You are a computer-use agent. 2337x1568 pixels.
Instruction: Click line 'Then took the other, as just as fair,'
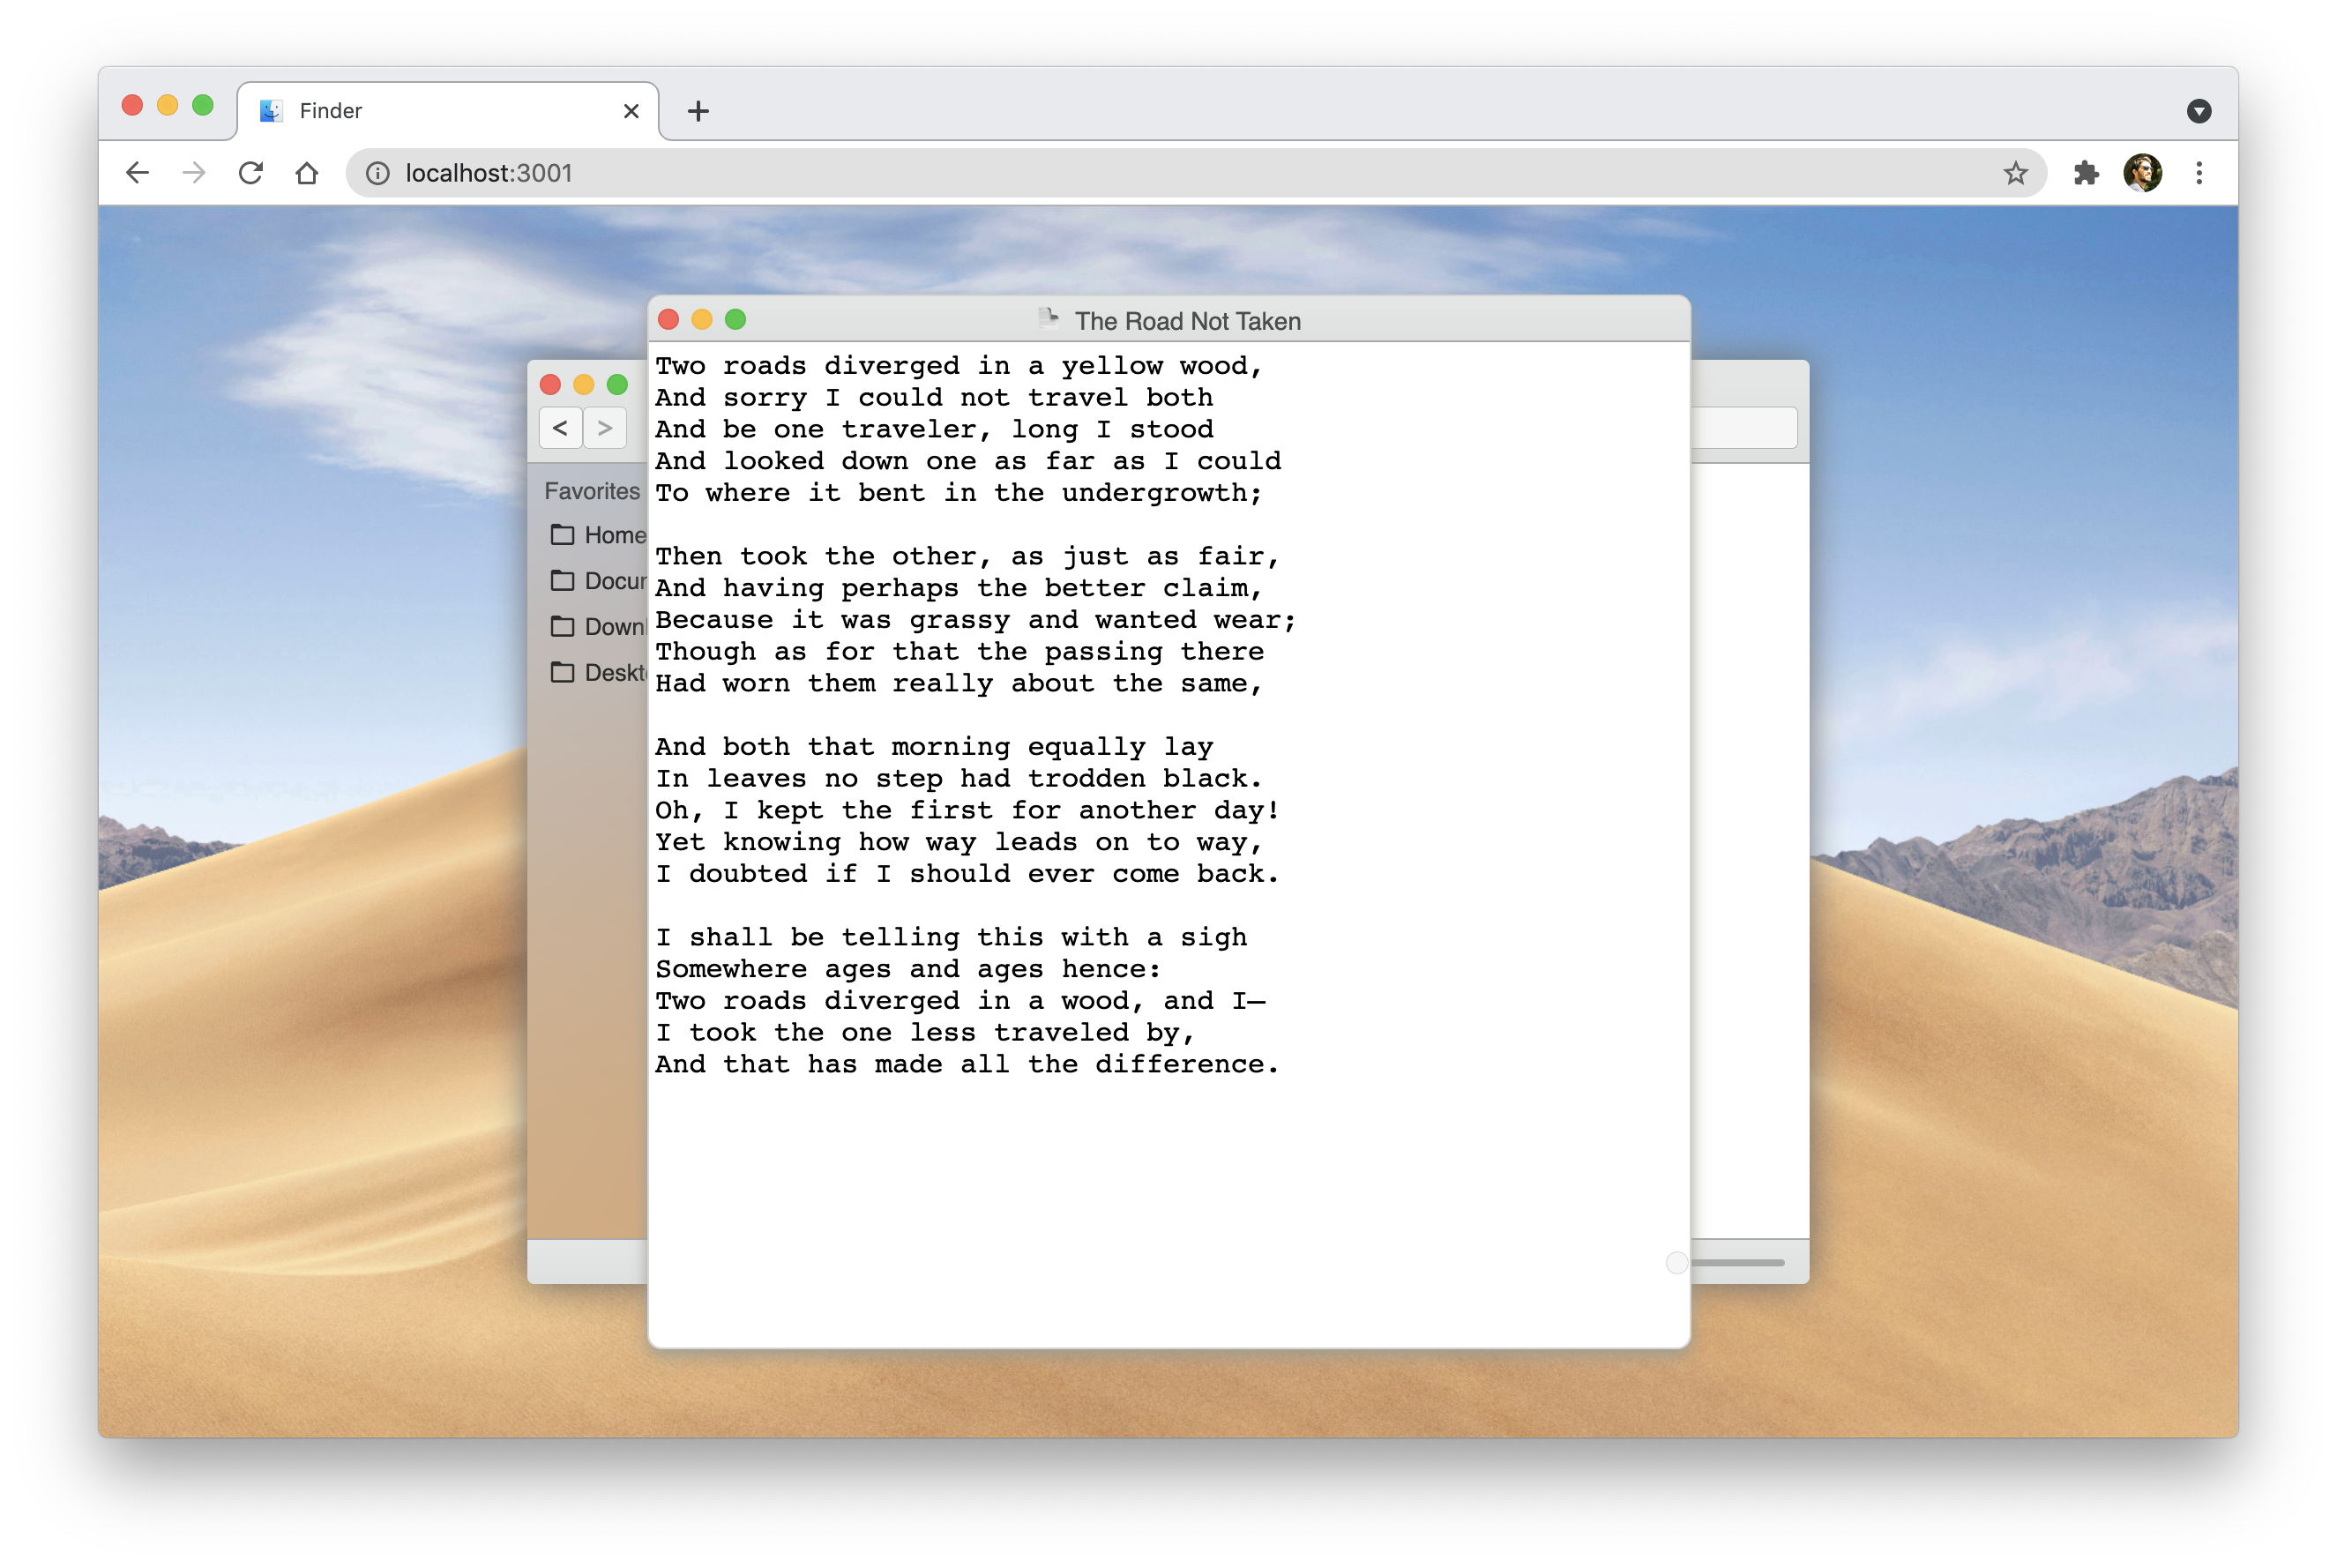coord(967,557)
